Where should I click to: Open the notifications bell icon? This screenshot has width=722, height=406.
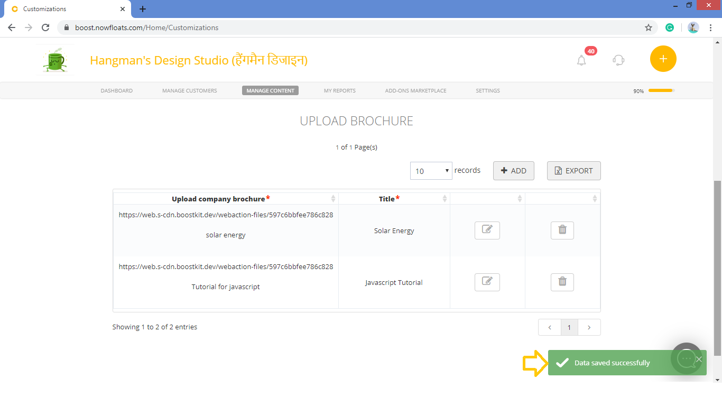coord(581,60)
